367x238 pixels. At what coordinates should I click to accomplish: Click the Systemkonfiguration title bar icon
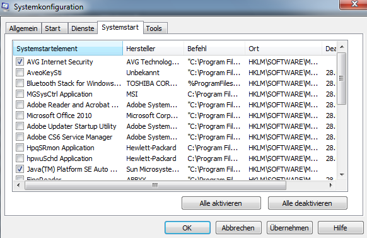5,6
